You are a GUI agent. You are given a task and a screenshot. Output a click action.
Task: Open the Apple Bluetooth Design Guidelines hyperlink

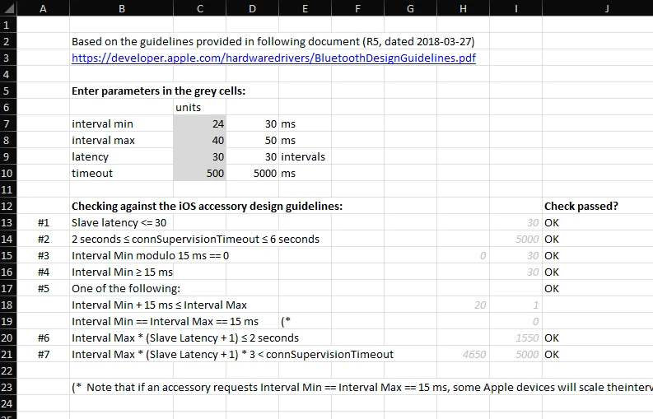point(273,58)
